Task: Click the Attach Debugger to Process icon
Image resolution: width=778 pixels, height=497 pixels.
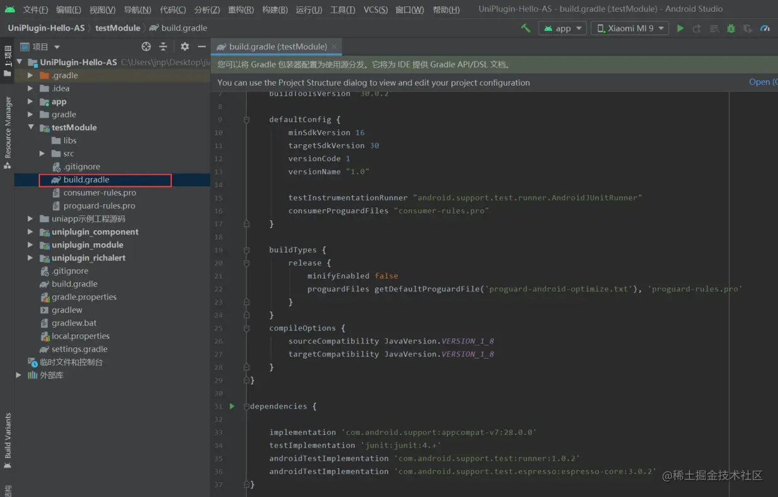Action: (748, 28)
